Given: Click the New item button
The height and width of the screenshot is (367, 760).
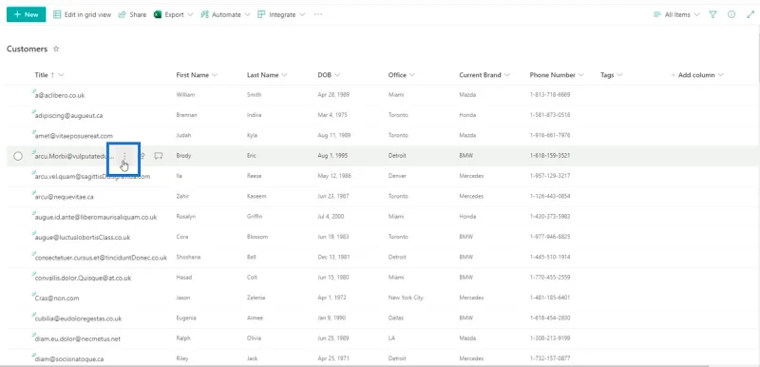Looking at the screenshot, I should tap(27, 14).
